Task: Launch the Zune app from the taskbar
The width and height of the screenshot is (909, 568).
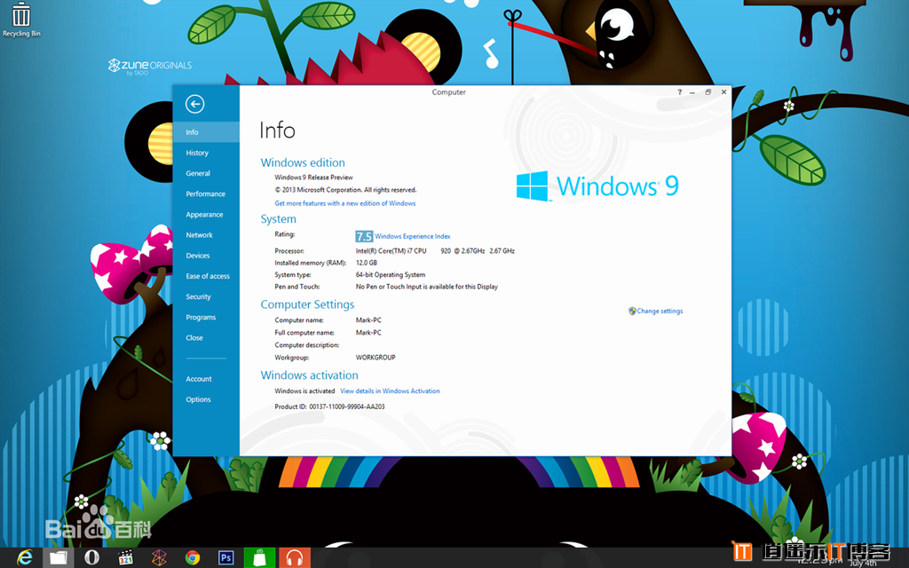Action: click(x=159, y=557)
